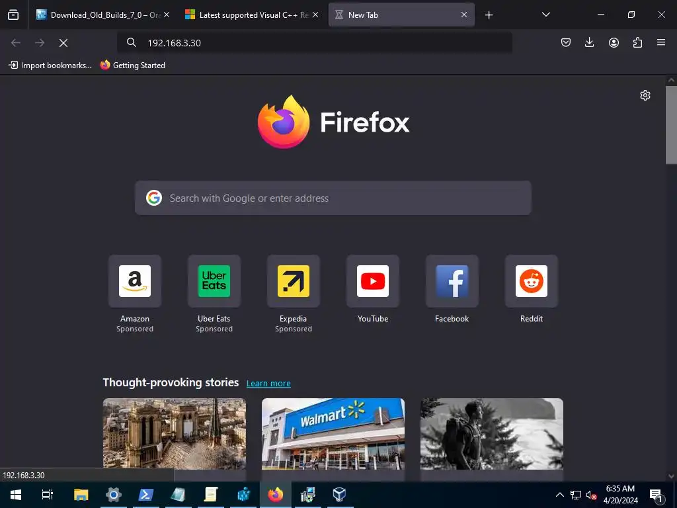This screenshot has height=508, width=677.
Task: Click Import bookmarks in the bookmarks toolbar
Action: point(50,65)
